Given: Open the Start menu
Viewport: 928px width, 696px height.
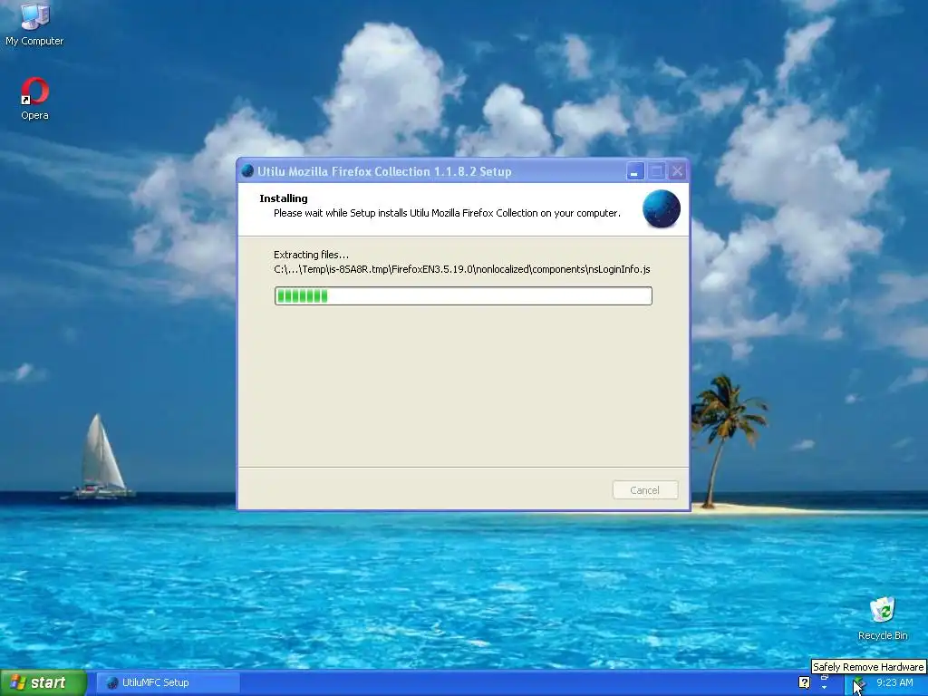Looking at the screenshot, I should (x=43, y=682).
